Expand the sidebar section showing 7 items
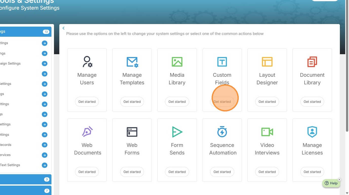 (25, 191)
